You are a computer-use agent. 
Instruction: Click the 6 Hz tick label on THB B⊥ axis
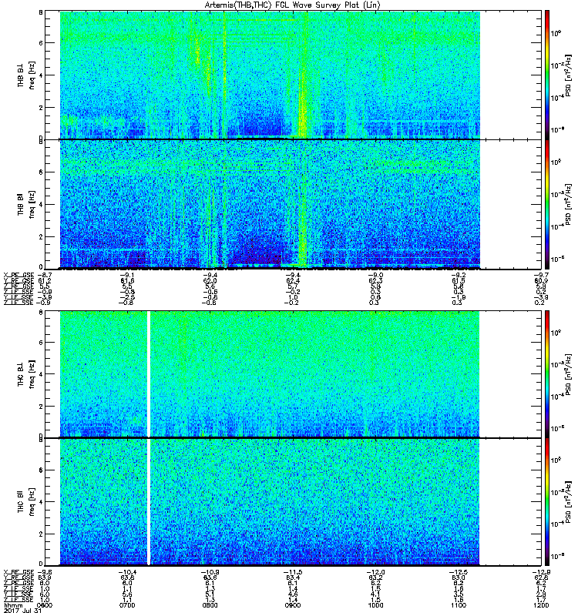click(x=41, y=43)
